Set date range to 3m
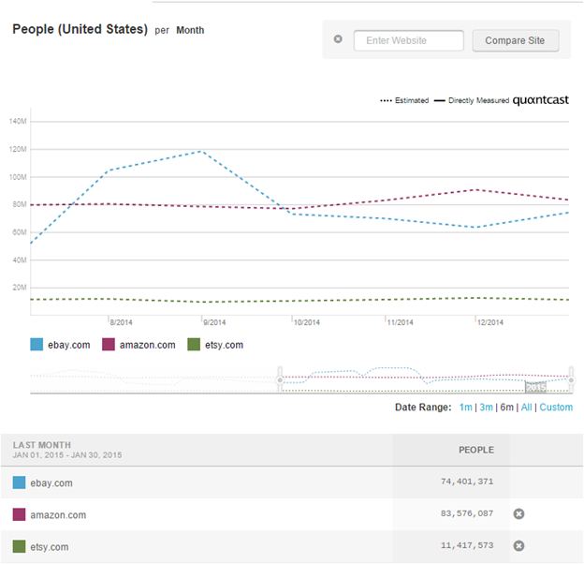This screenshot has height=564, width=584. point(486,408)
